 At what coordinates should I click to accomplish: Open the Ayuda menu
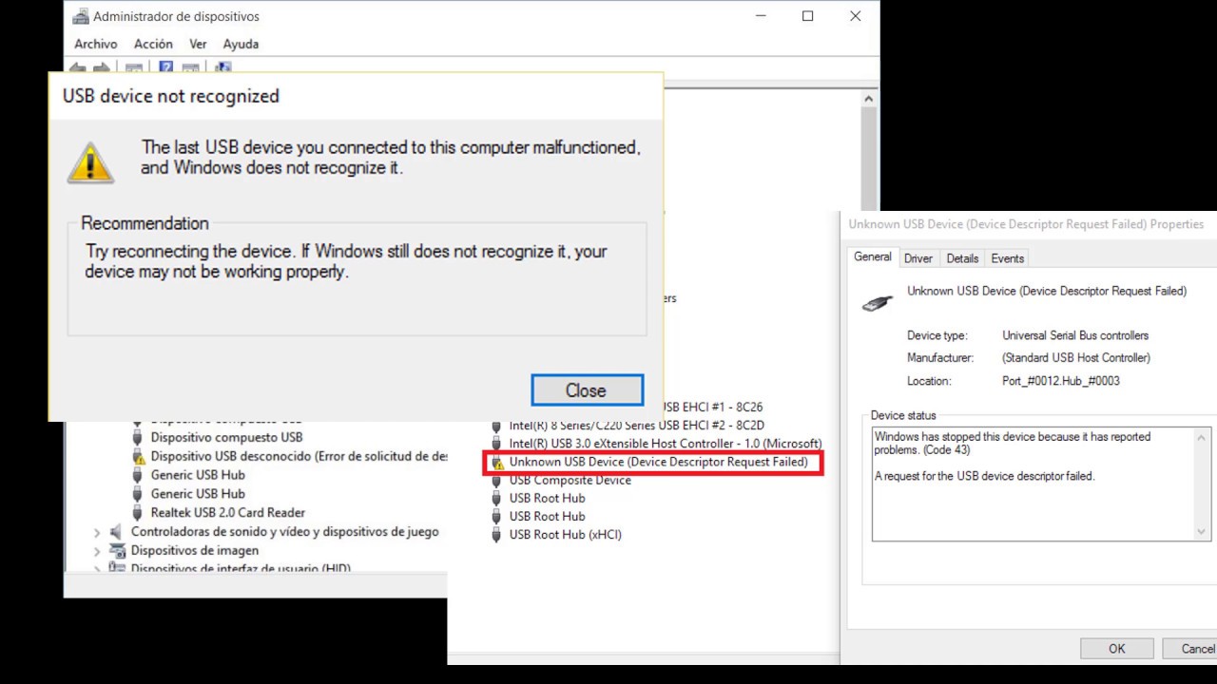click(x=241, y=44)
